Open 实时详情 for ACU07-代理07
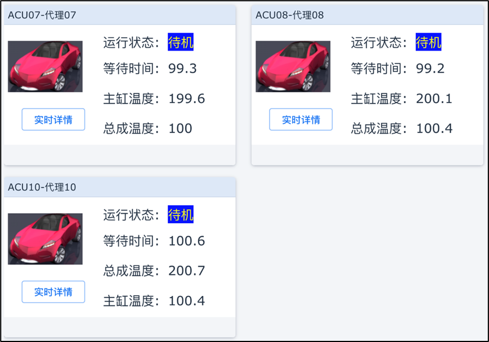Viewport: 489px width, 342px height. (53, 120)
